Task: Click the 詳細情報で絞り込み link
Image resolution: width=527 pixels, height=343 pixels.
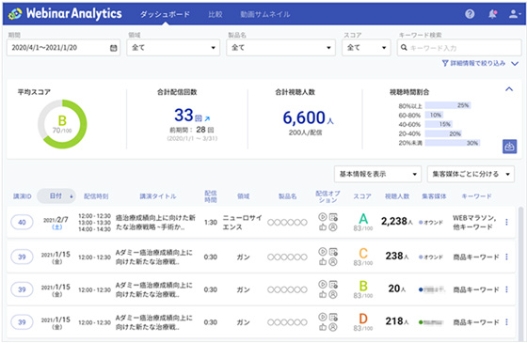Action: pos(478,63)
